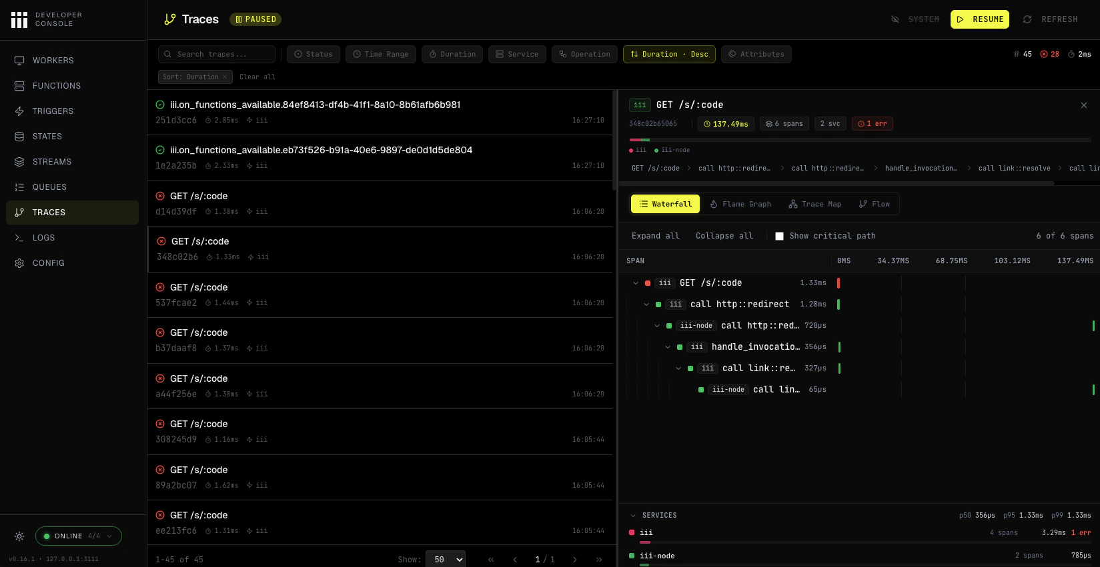This screenshot has width=1100, height=567.
Task: Click the error count 28 indicator
Action: point(1050,55)
